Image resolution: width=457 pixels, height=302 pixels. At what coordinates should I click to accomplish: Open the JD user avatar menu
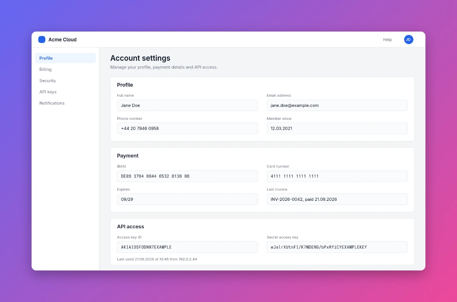coord(409,40)
